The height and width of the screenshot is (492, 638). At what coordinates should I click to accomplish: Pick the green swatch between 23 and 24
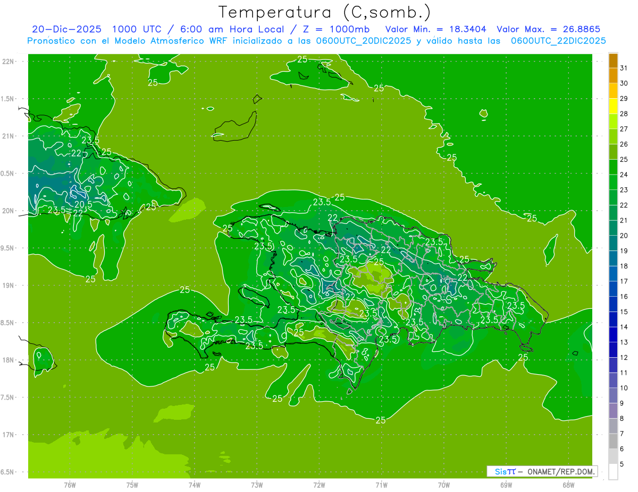[x=613, y=183]
